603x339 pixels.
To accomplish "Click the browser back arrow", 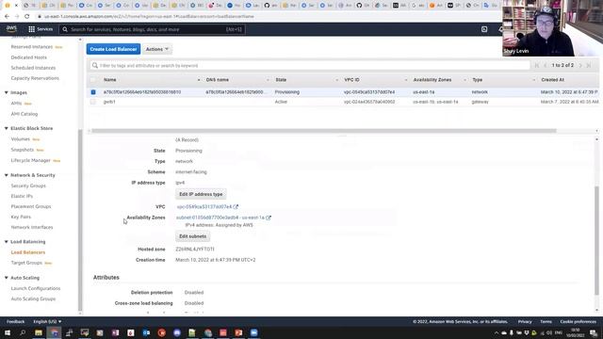I will tap(7, 17).
